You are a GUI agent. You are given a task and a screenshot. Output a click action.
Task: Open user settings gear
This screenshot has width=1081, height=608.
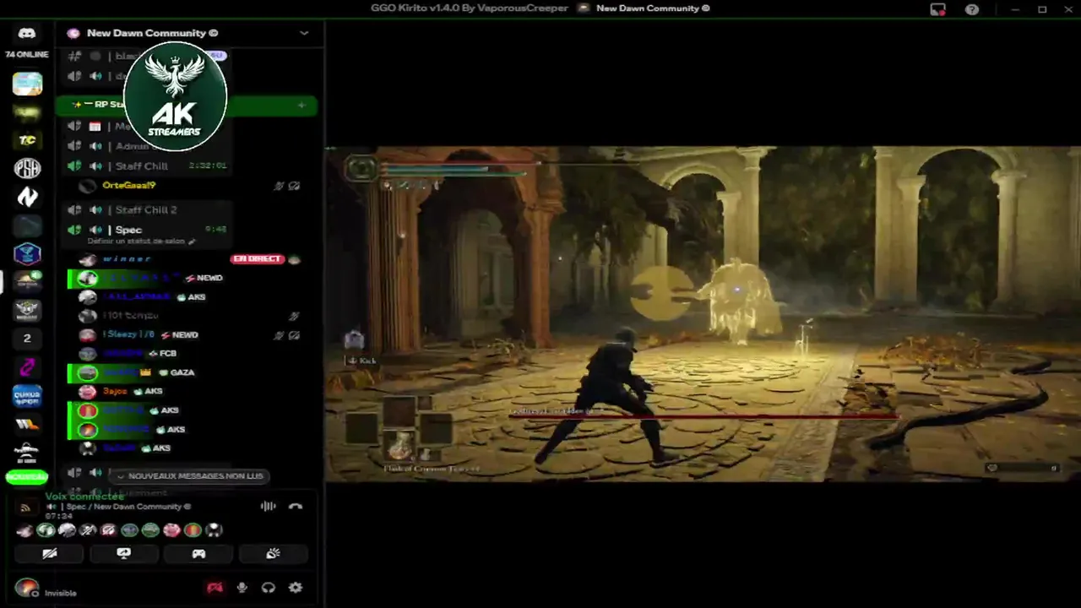(x=296, y=588)
